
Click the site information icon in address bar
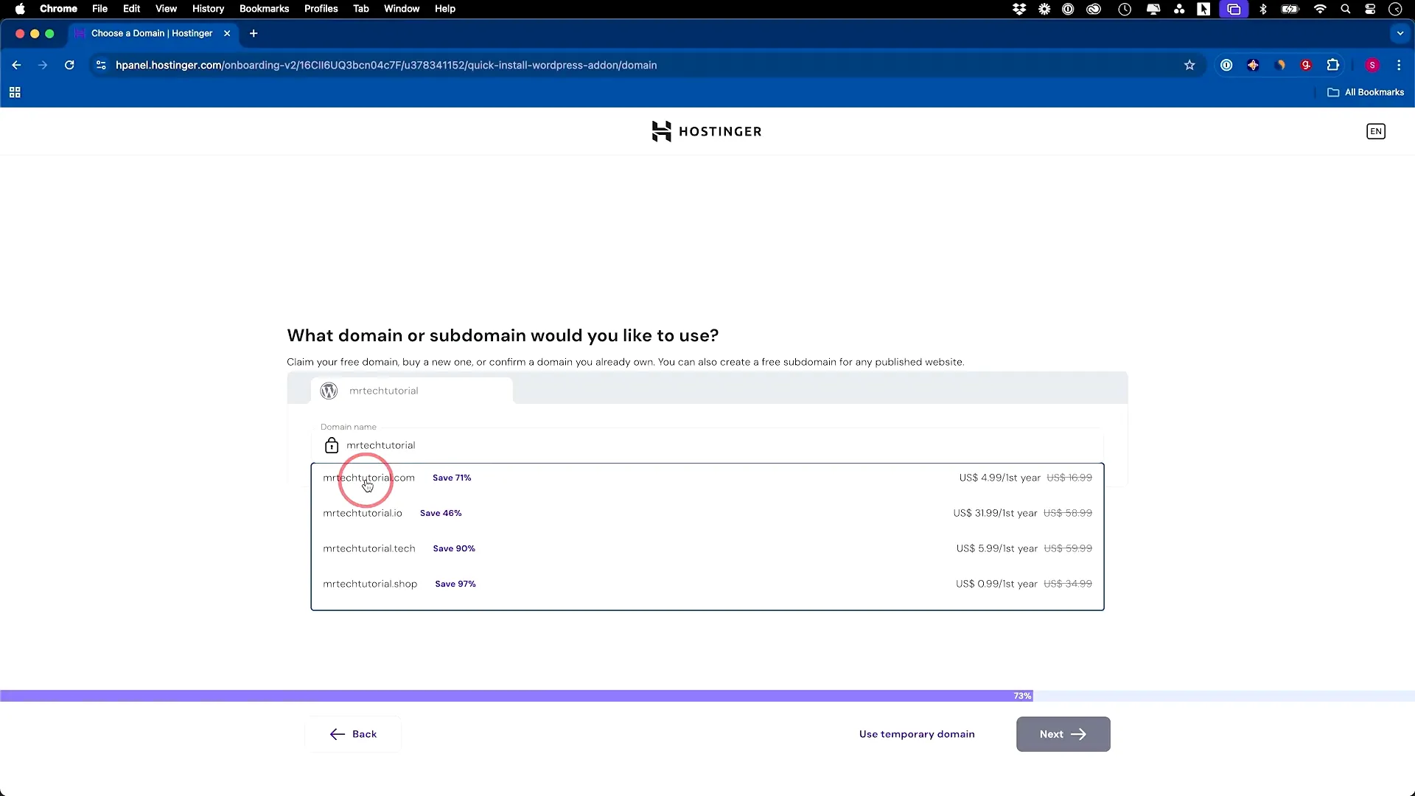(x=101, y=65)
